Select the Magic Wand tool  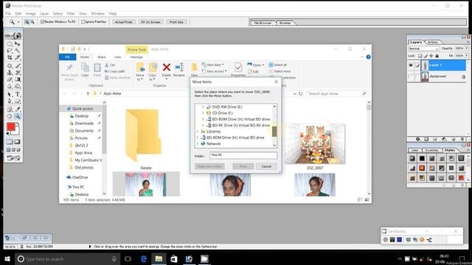18,51
